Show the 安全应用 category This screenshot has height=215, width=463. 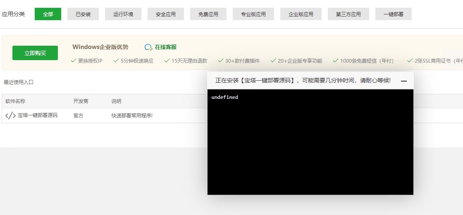[x=166, y=14]
